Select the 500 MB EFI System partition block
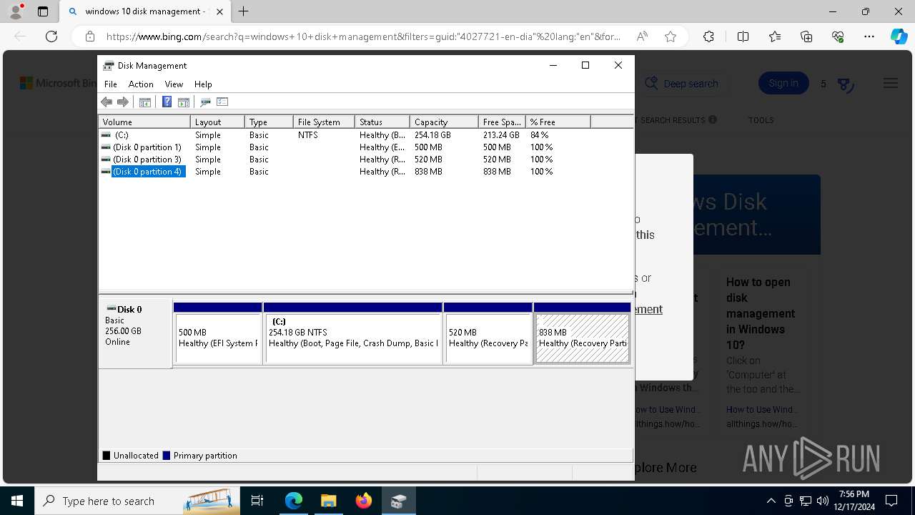The height and width of the screenshot is (515, 915). point(218,333)
